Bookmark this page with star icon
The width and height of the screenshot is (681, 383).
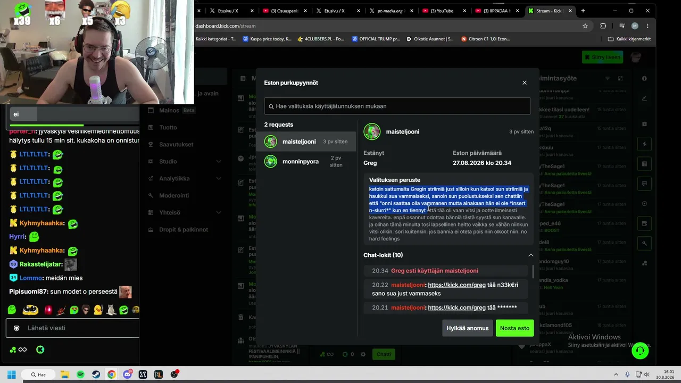click(585, 26)
